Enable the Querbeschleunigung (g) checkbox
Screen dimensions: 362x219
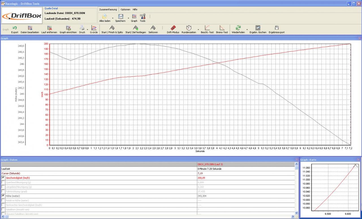pos(3,182)
